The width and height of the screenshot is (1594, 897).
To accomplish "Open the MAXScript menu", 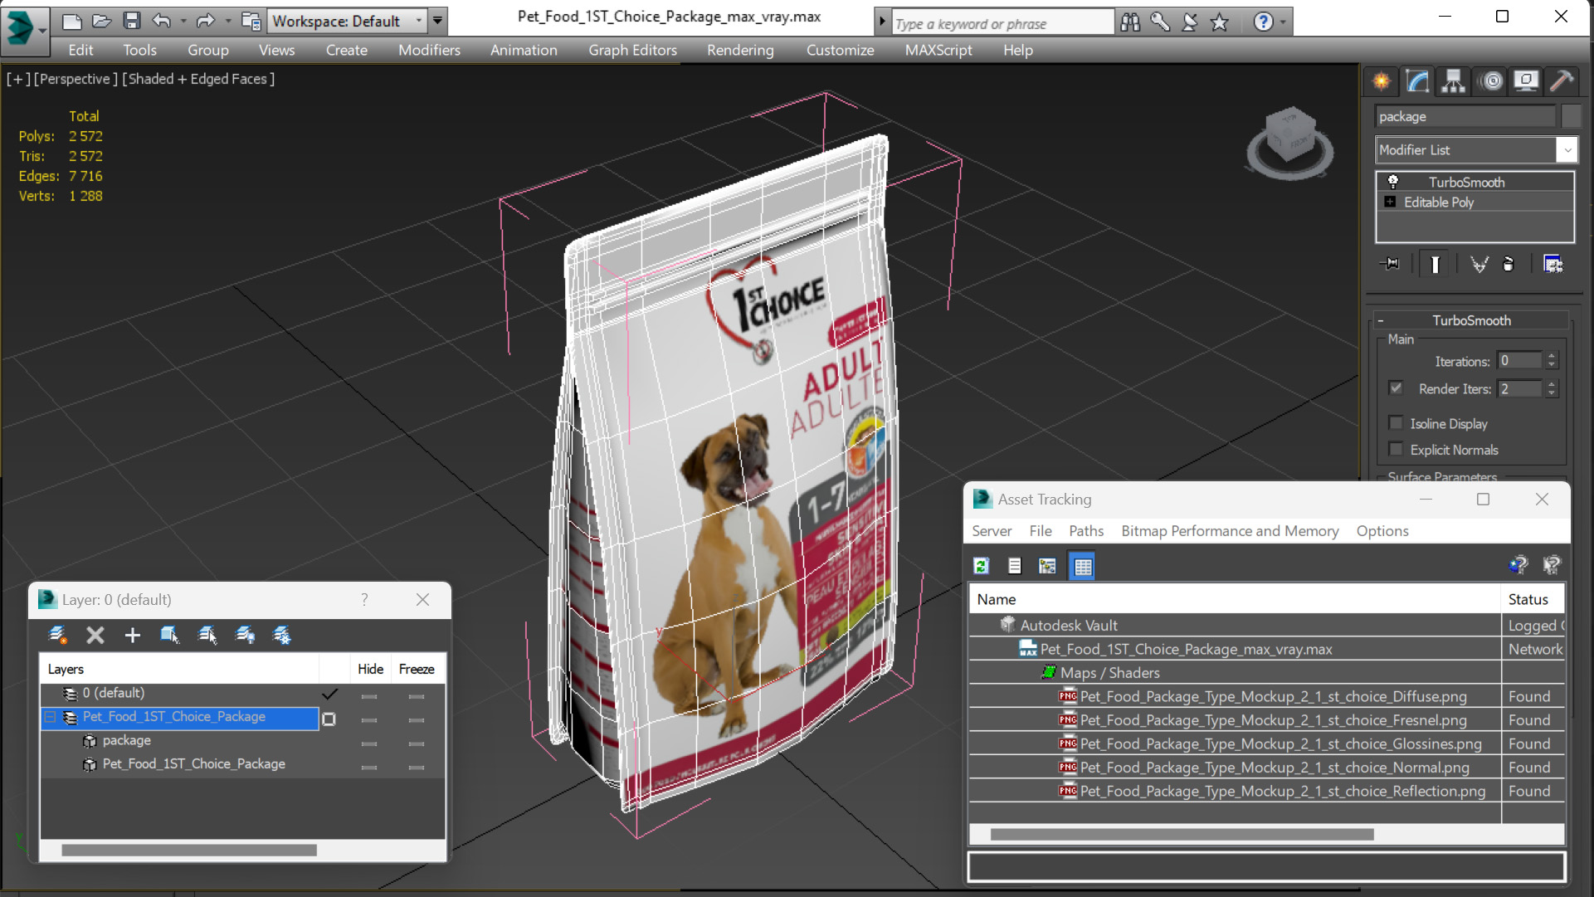I will [x=938, y=50].
